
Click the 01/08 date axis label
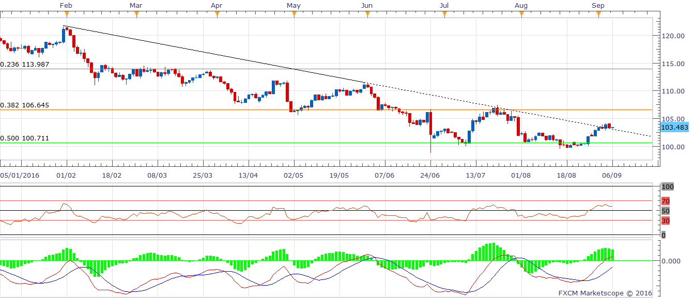[521, 176]
